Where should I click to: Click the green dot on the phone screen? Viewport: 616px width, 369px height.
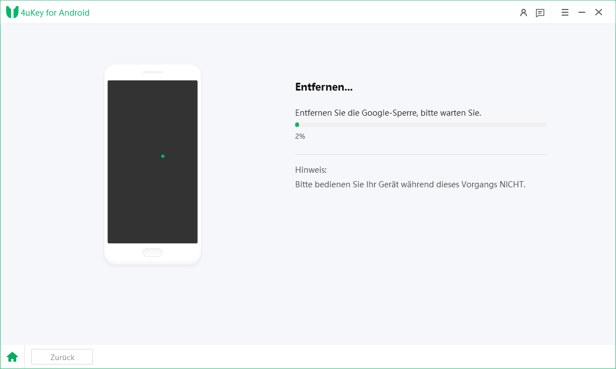[x=162, y=157]
